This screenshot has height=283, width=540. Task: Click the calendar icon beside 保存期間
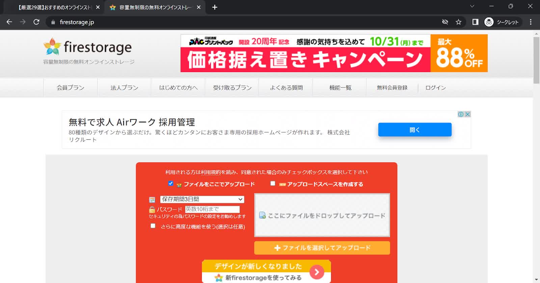click(x=152, y=200)
